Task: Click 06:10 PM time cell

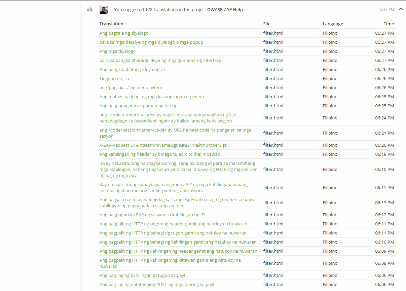Action: tap(384, 242)
